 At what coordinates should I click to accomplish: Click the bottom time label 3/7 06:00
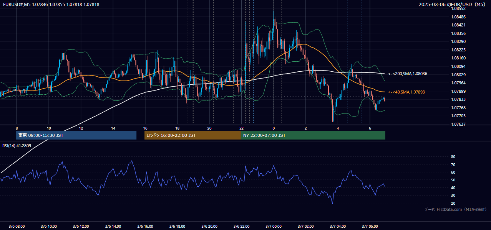(x=370, y=226)
